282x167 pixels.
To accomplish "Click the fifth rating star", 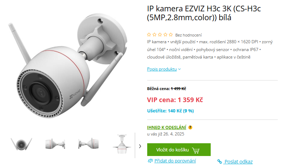I will click(171, 34).
